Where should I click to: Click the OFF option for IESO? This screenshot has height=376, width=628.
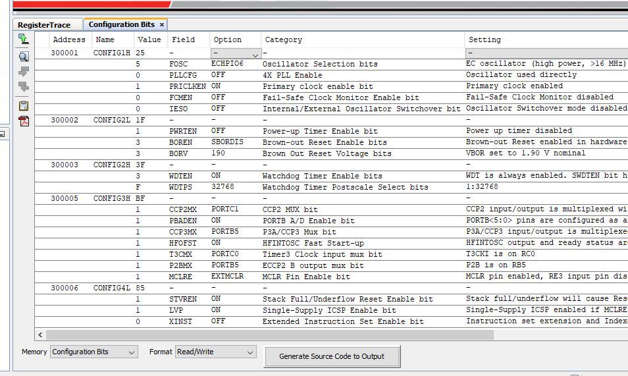[219, 108]
